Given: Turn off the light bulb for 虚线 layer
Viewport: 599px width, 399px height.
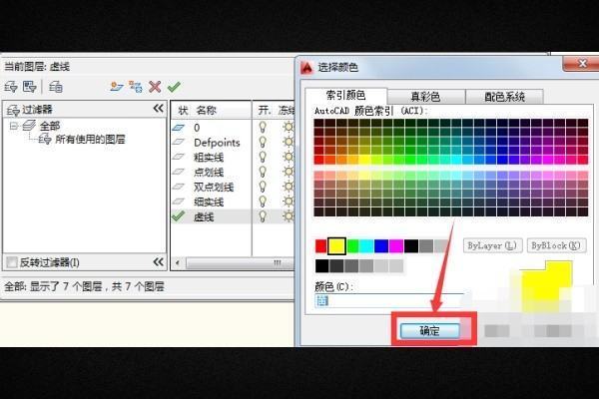Looking at the screenshot, I should pos(264,215).
